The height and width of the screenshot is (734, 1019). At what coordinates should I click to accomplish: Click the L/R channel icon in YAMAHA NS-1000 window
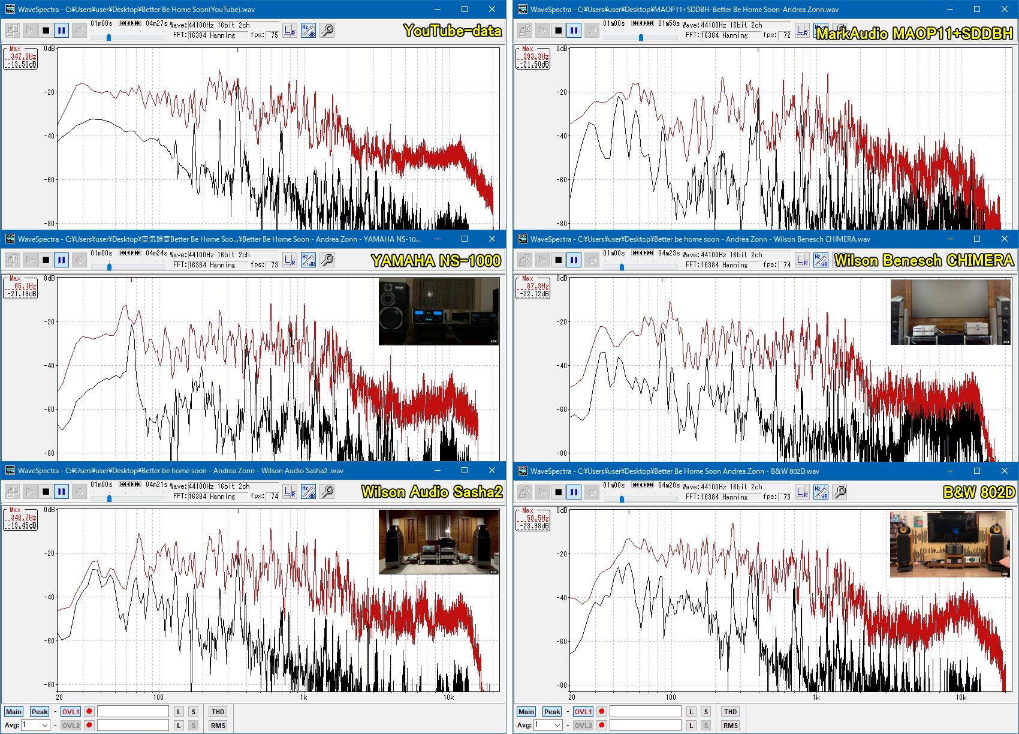[x=290, y=260]
